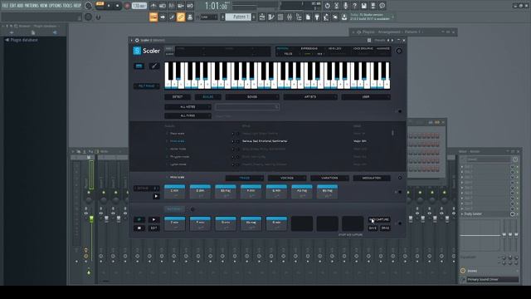Show the Mixer via toolbar icon
Viewport: 531px width, 299px height.
click(290, 17)
